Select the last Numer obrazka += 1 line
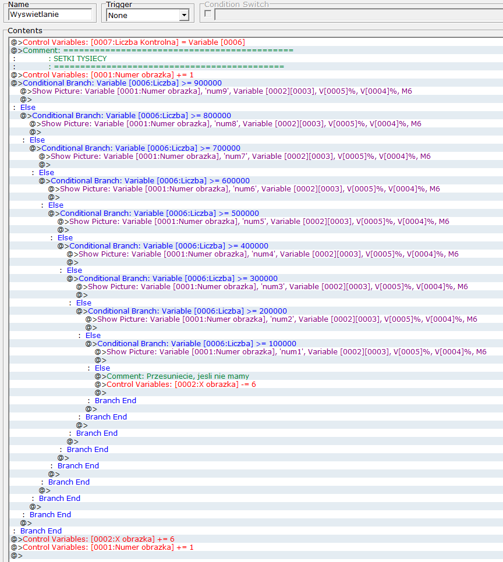The image size is (503, 562). pyautogui.click(x=102, y=547)
